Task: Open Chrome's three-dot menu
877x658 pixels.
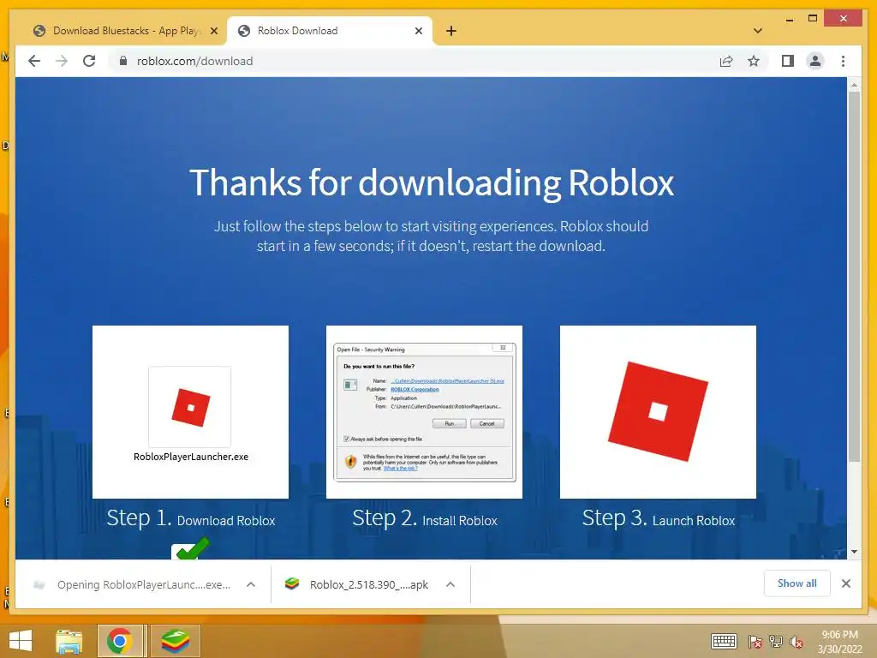Action: [x=843, y=61]
